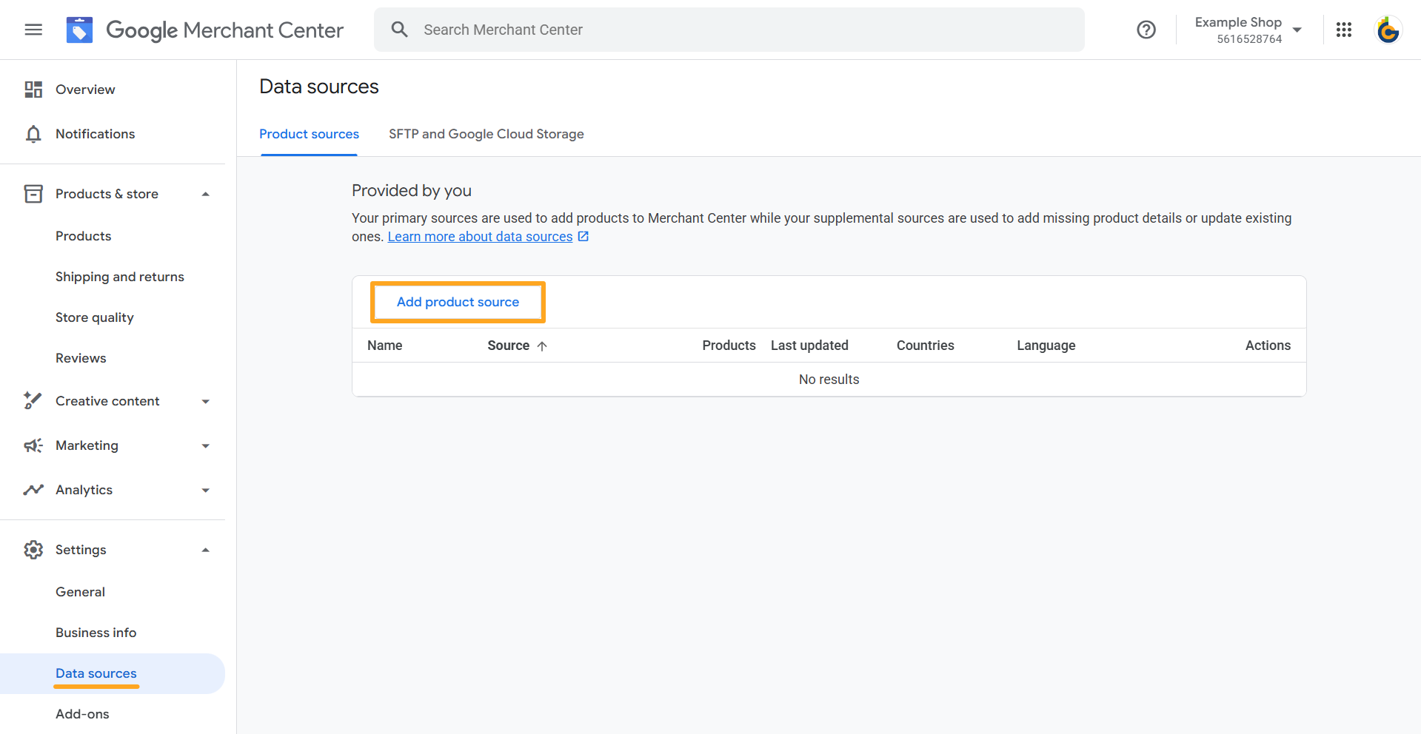Open Learn more about data sources link

(480, 236)
